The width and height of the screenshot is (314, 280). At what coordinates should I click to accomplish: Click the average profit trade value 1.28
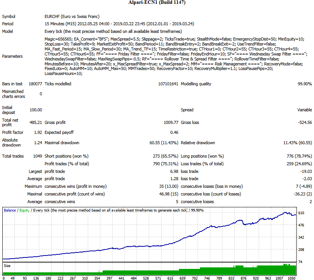pyautogui.click(x=174, y=179)
